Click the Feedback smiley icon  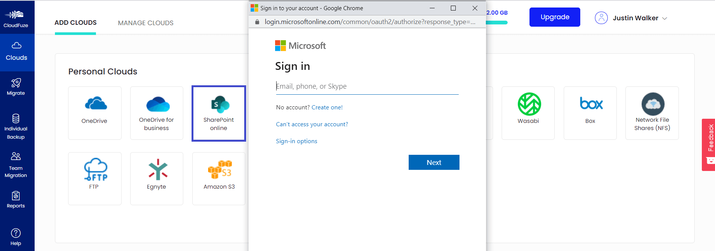[x=710, y=160]
